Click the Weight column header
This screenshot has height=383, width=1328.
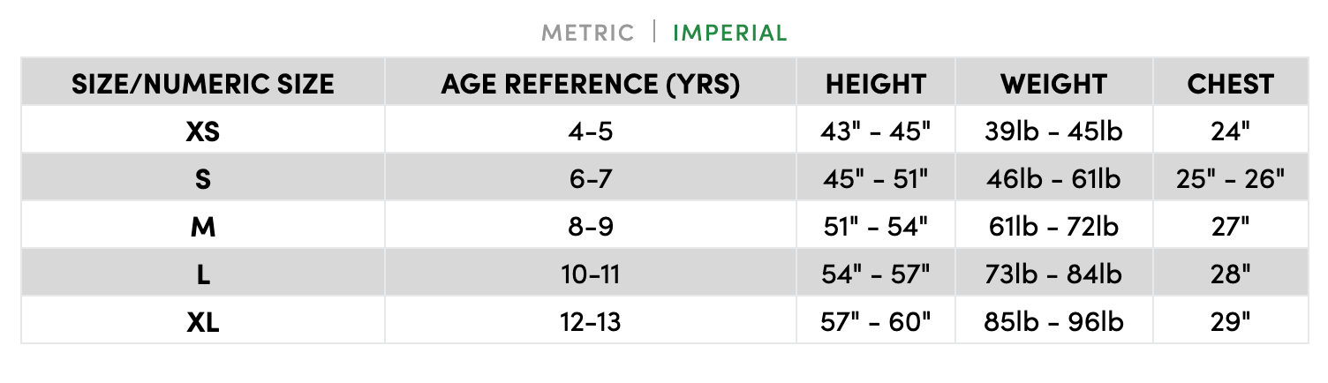click(1053, 84)
